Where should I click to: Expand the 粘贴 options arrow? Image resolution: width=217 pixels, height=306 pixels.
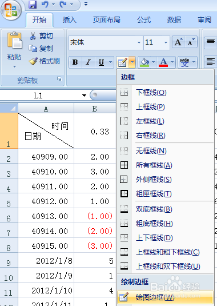(14, 66)
